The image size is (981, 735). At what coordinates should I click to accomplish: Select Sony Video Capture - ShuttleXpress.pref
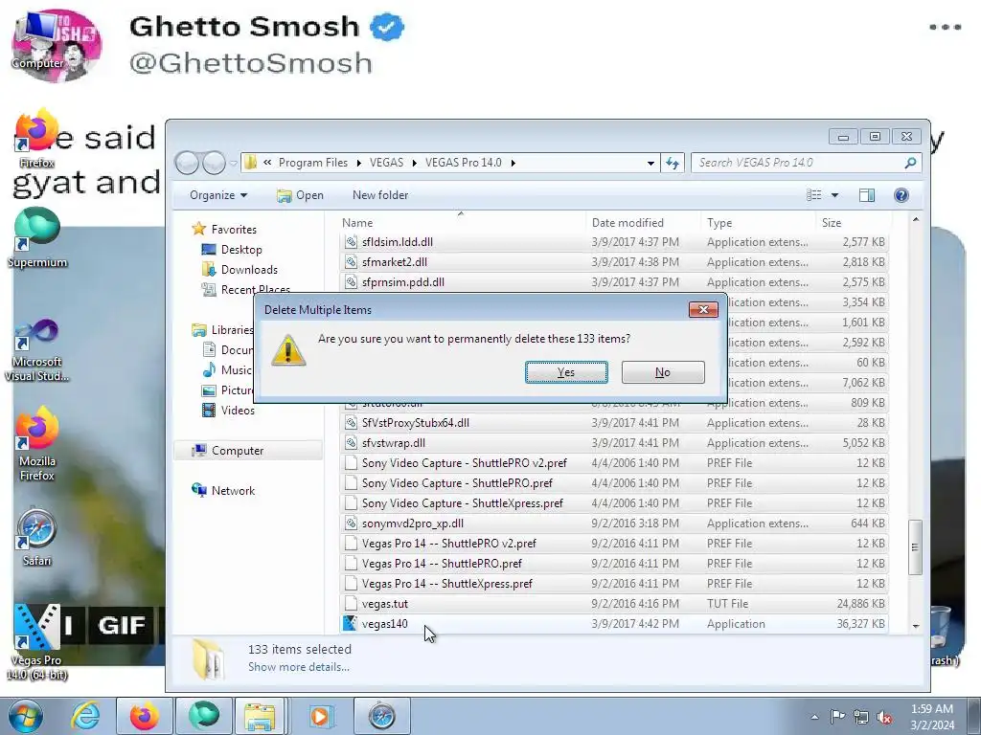tap(463, 503)
